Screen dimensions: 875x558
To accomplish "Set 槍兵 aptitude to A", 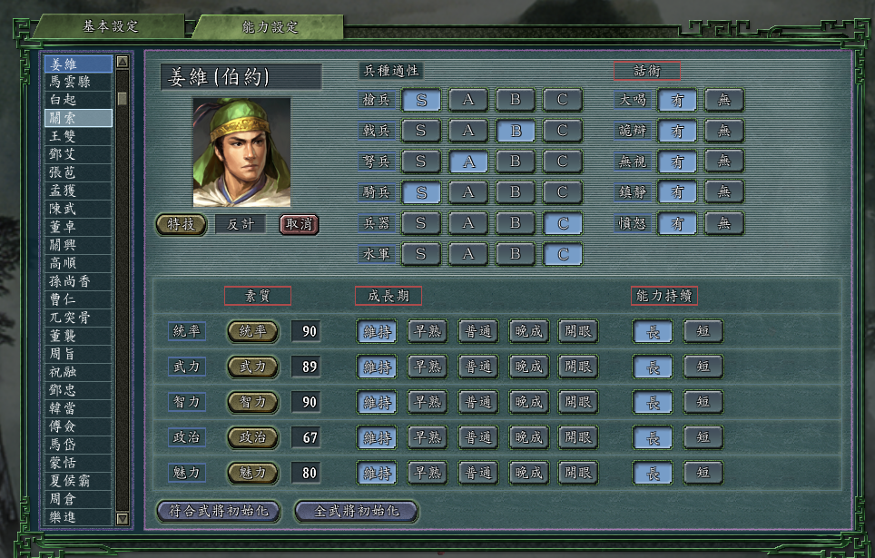I will click(468, 100).
